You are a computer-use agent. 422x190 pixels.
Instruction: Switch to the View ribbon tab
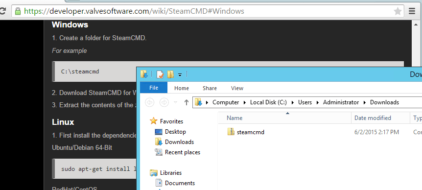click(237, 88)
